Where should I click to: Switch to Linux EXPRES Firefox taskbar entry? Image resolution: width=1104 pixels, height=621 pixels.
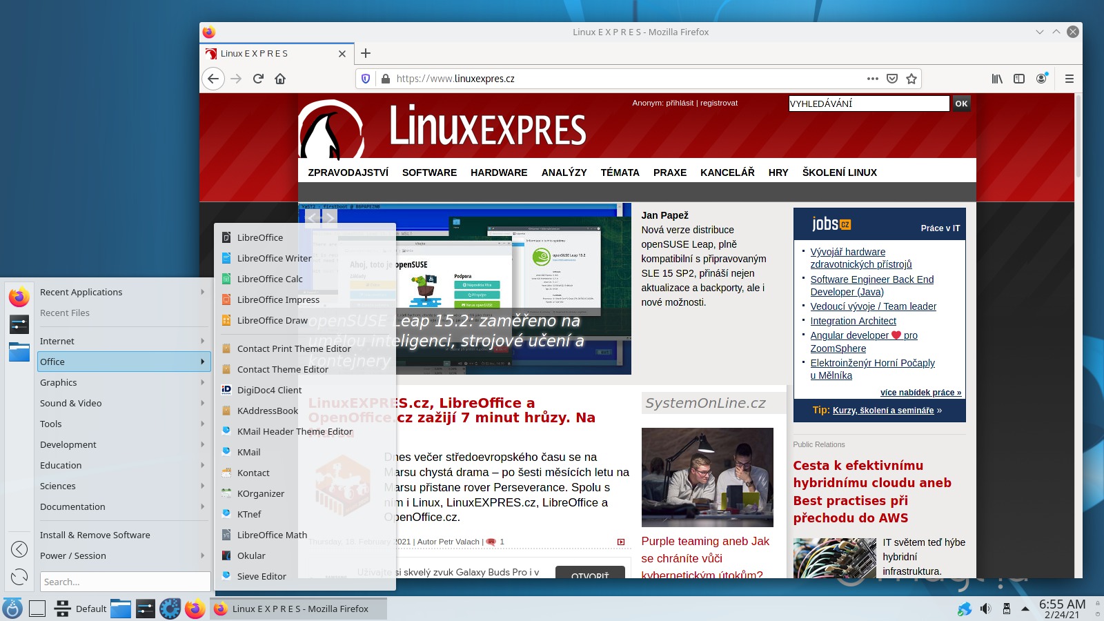pyautogui.click(x=298, y=609)
